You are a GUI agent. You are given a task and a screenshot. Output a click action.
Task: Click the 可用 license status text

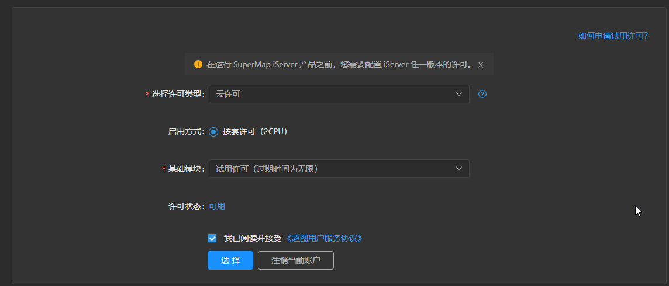(217, 207)
